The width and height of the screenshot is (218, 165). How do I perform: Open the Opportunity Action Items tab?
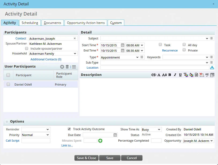pyautogui.click(x=86, y=23)
